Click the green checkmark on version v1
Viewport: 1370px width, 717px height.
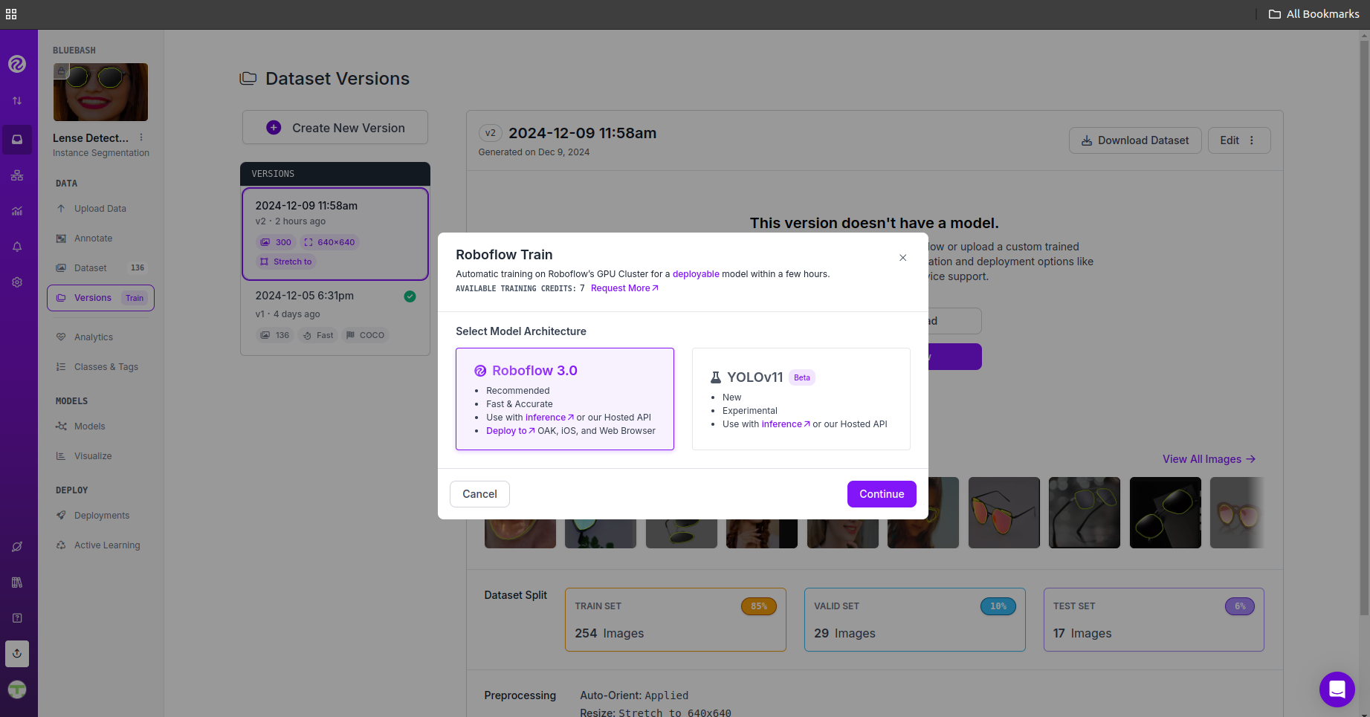click(410, 296)
